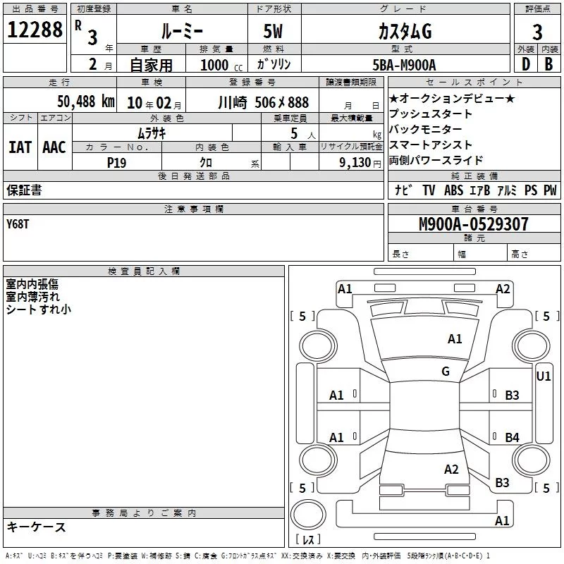Click the B4 damage mark on door
The image size is (564, 564).
(512, 437)
